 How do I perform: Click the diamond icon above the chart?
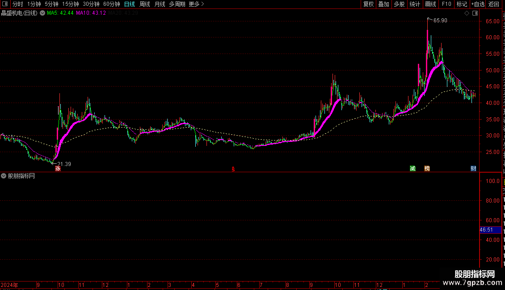467,13
